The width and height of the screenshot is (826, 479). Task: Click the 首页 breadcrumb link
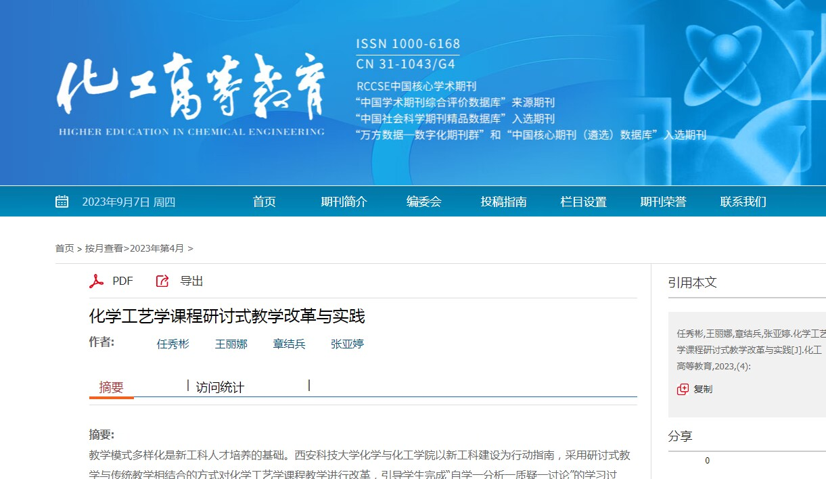(65, 248)
